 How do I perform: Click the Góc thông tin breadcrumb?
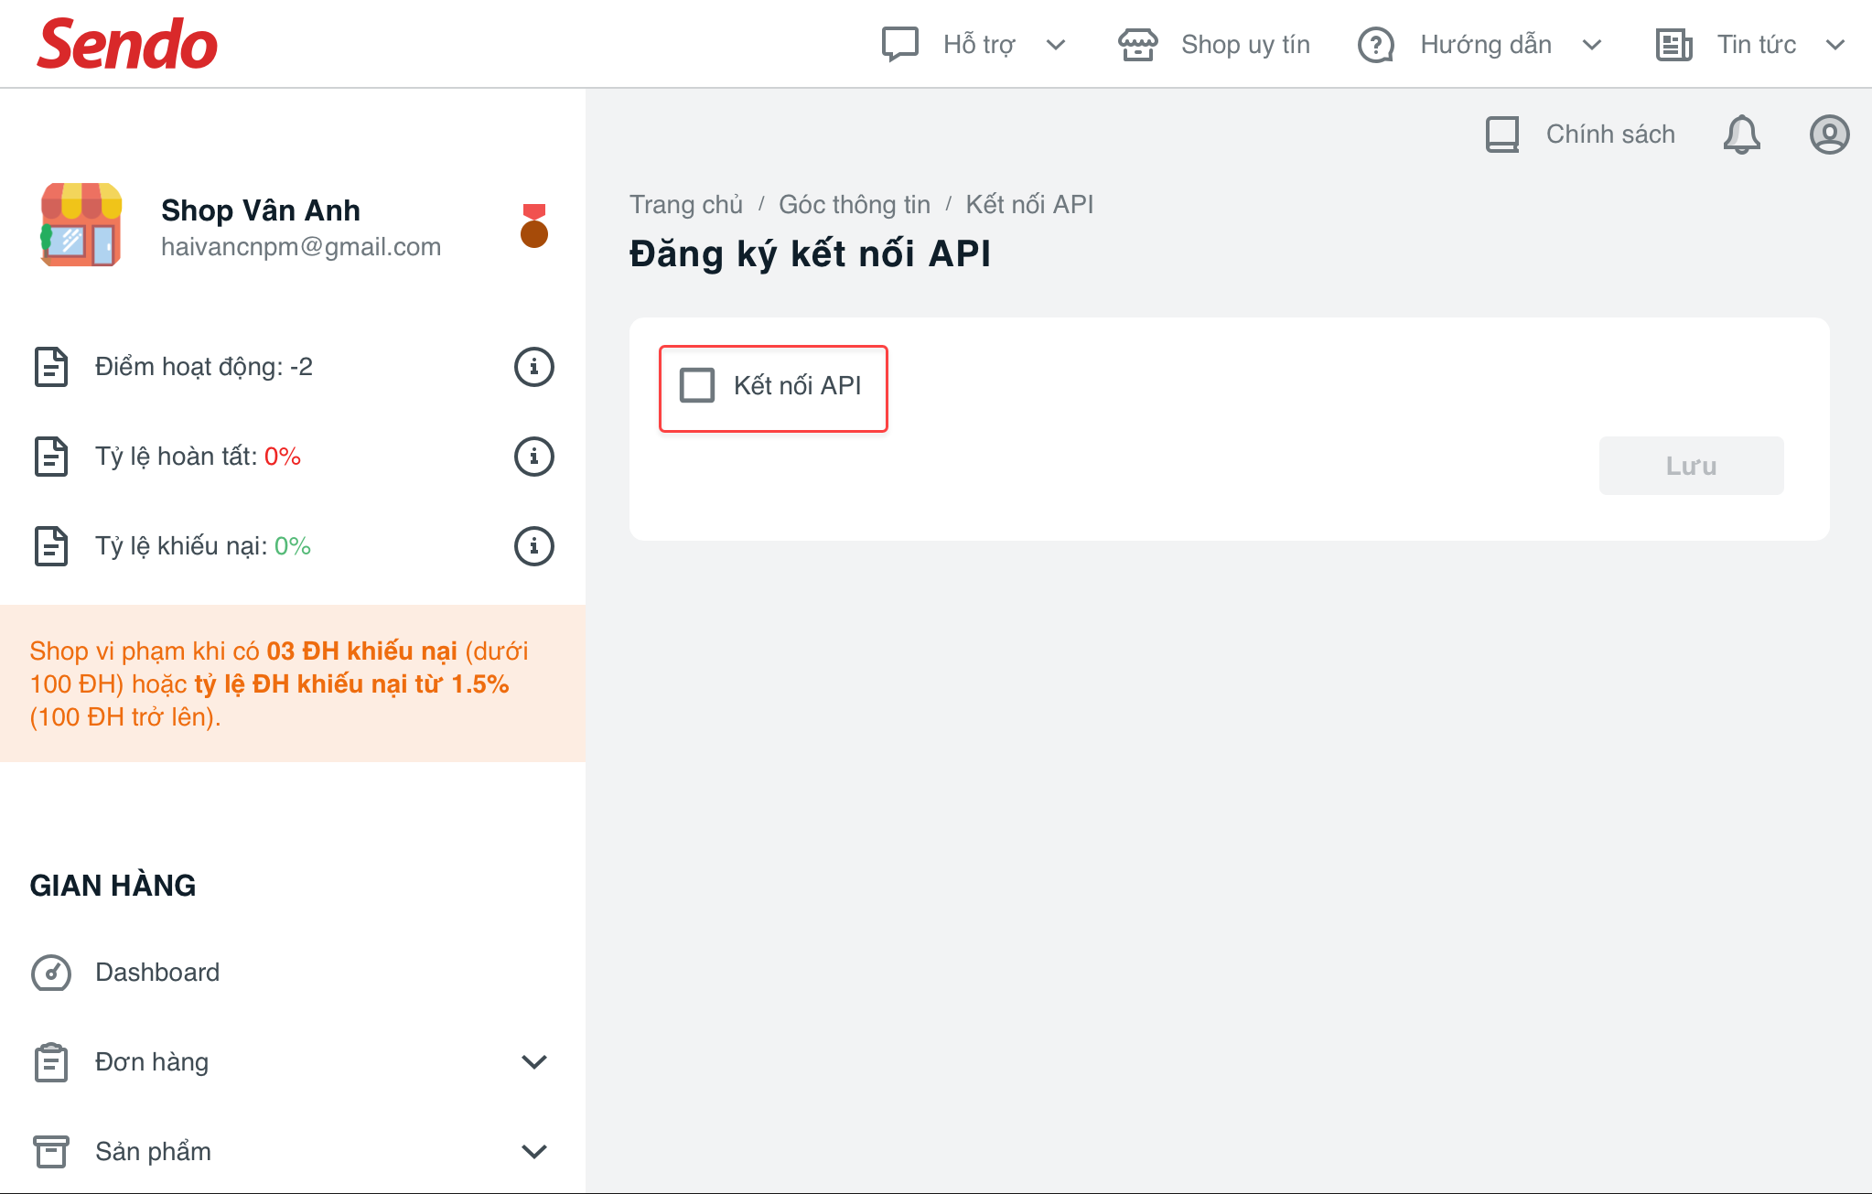[x=854, y=204]
